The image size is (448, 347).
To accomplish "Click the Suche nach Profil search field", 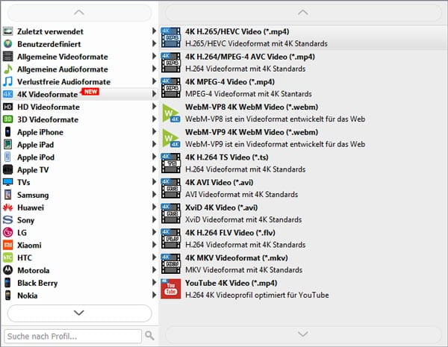I will [x=72, y=336].
